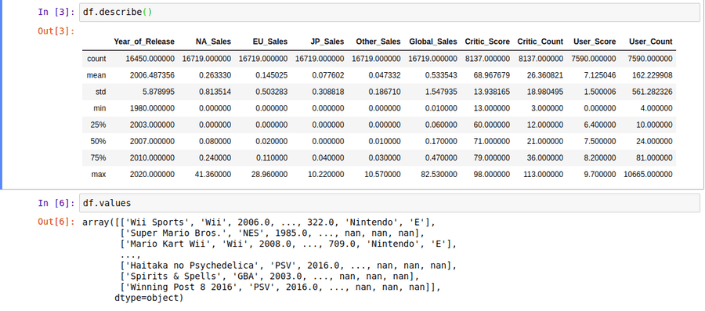Select the 'std' row label
This screenshot has height=311, width=705.
pyautogui.click(x=101, y=92)
